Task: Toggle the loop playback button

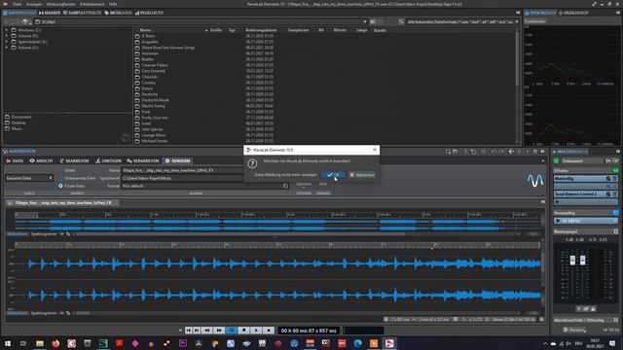Action: coord(232,331)
